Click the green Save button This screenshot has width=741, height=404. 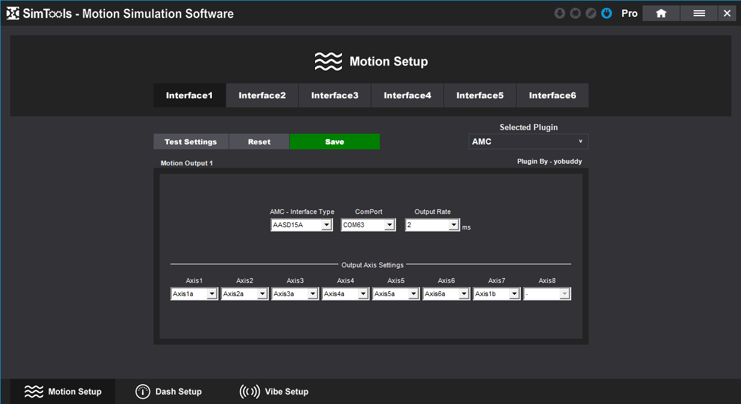click(335, 141)
